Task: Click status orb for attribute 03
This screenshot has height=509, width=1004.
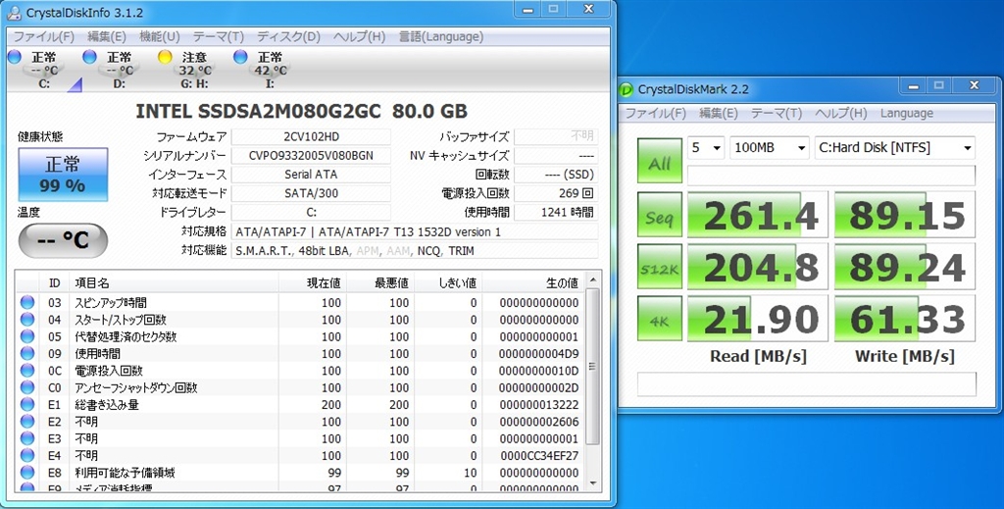Action: click(x=26, y=302)
